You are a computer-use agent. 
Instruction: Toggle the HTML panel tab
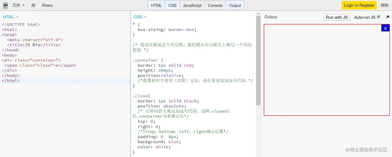coord(156,5)
